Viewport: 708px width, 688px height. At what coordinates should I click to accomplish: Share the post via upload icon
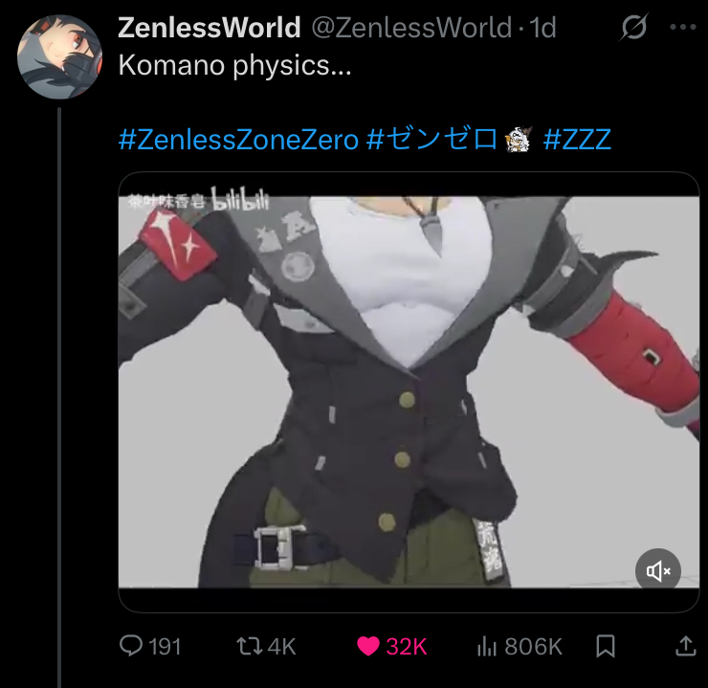pos(685,646)
